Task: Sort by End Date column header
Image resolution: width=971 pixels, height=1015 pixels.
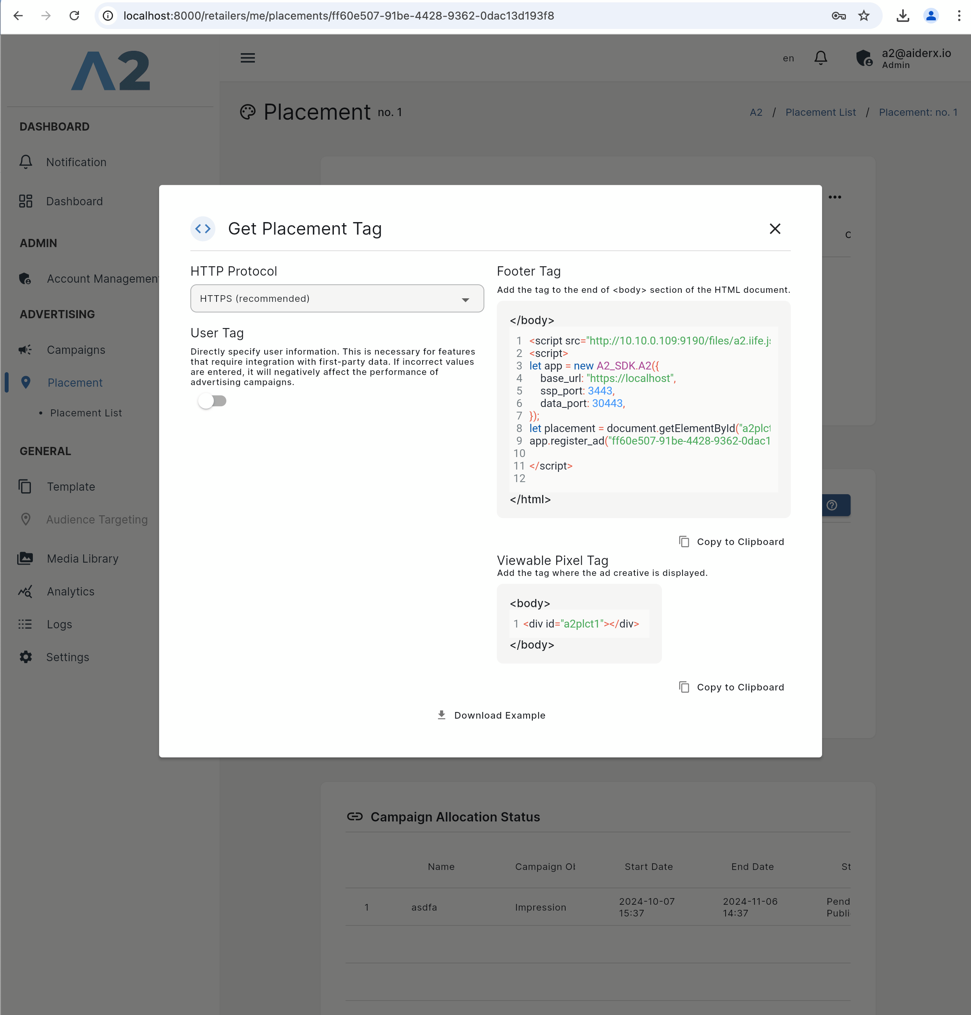Action: (752, 867)
